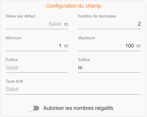
Task: Click the m unit in Maximum field
Action: (139, 46)
